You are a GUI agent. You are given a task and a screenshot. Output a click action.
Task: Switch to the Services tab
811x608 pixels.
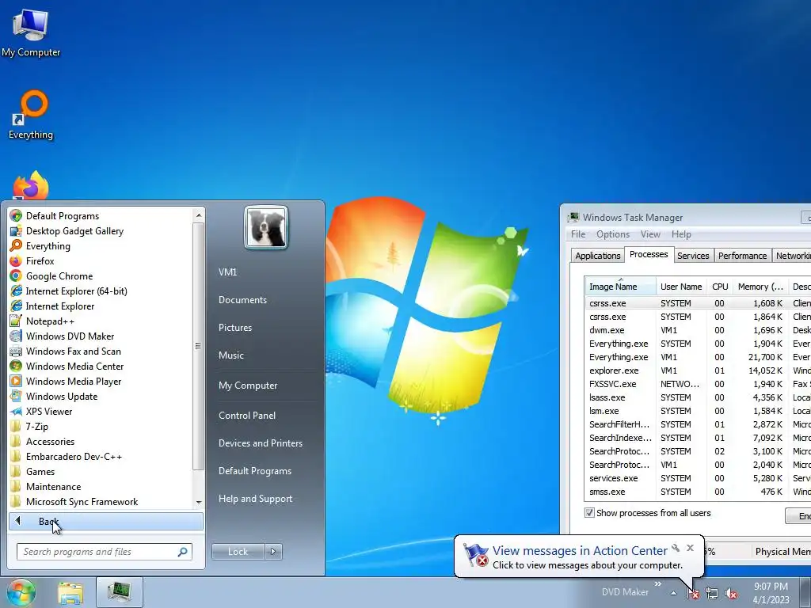693,256
